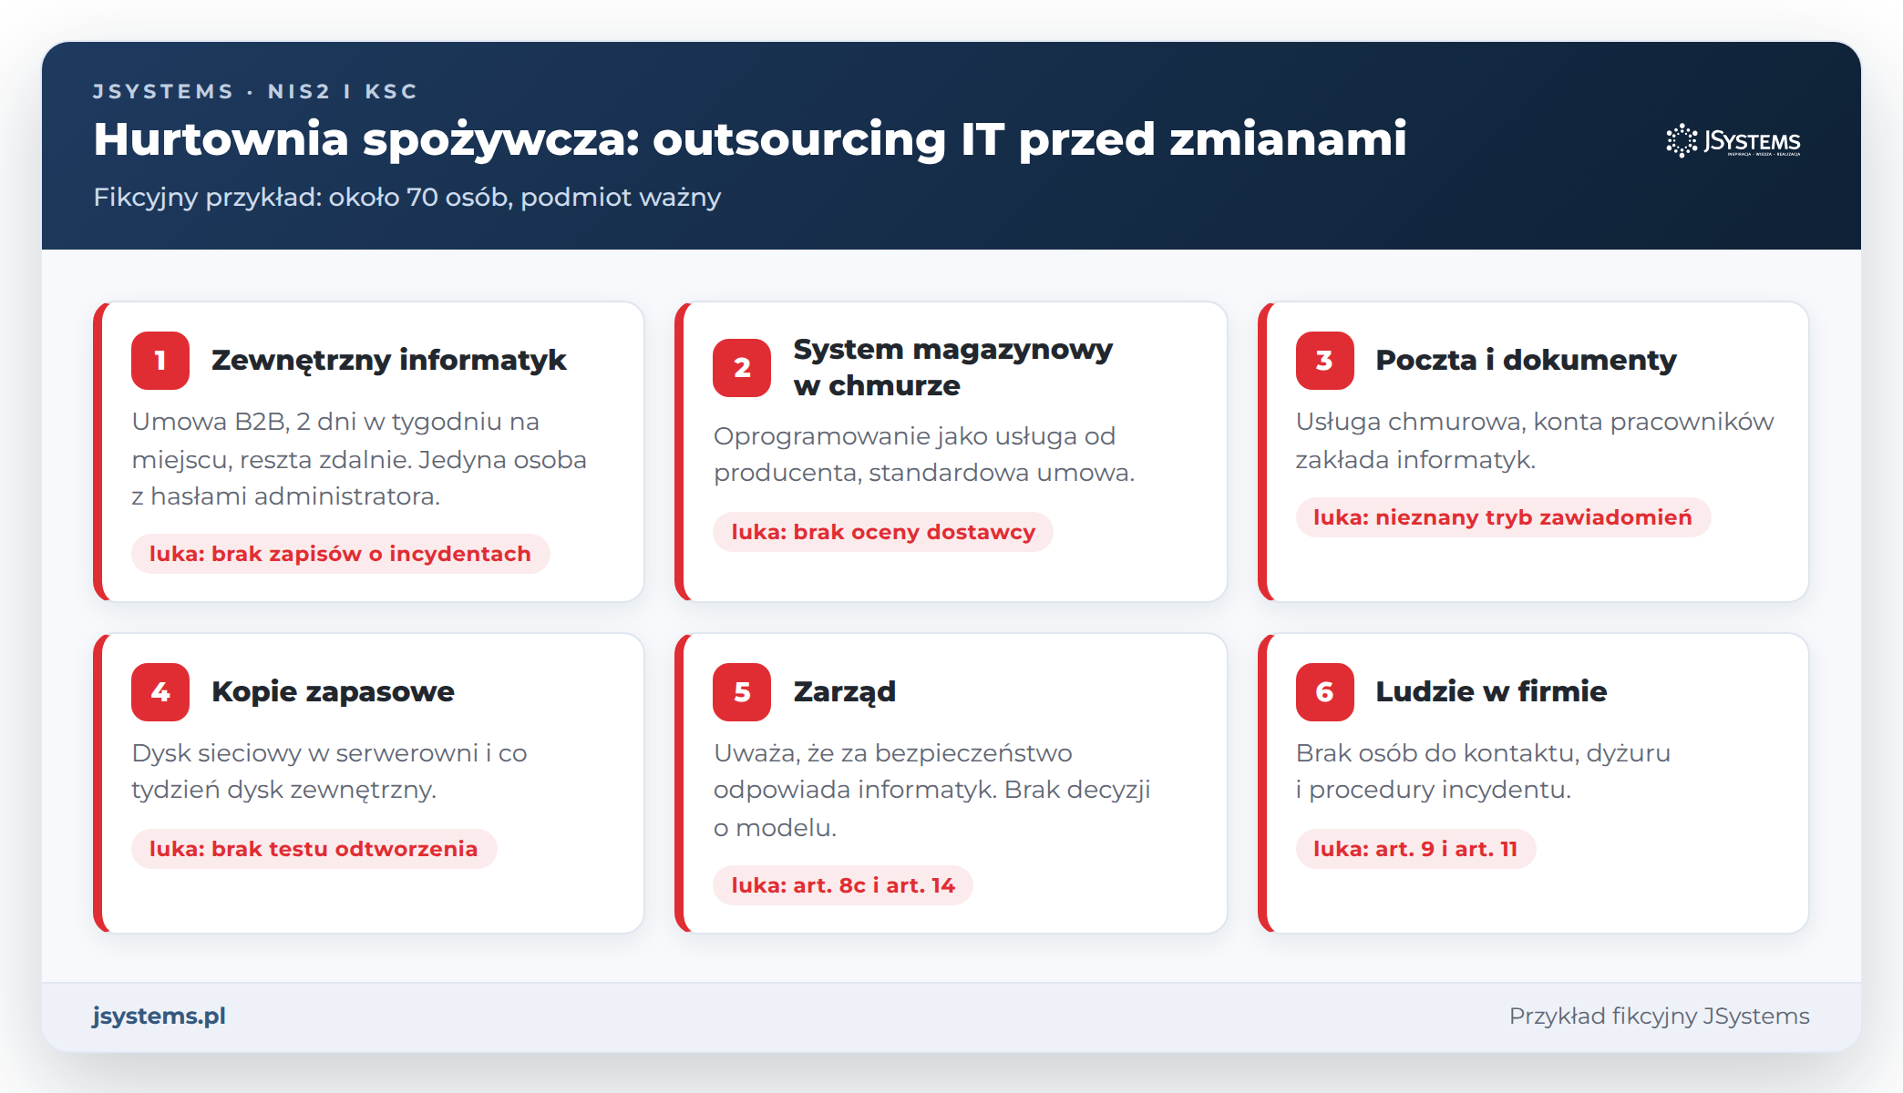Select the tag "luka: brak zapisów o incydentach"
Viewport: 1903px width, 1093px height.
click(340, 554)
